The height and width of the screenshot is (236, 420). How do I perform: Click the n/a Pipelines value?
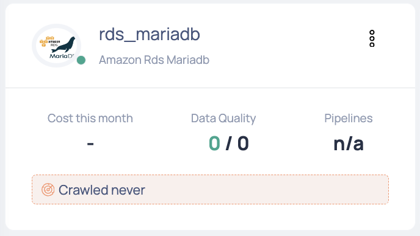coord(349,144)
